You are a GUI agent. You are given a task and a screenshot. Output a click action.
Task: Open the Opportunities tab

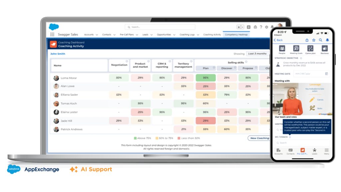pyautogui.click(x=164, y=35)
